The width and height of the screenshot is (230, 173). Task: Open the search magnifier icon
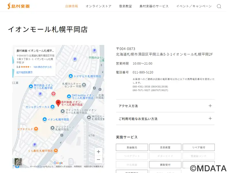[x=219, y=6]
